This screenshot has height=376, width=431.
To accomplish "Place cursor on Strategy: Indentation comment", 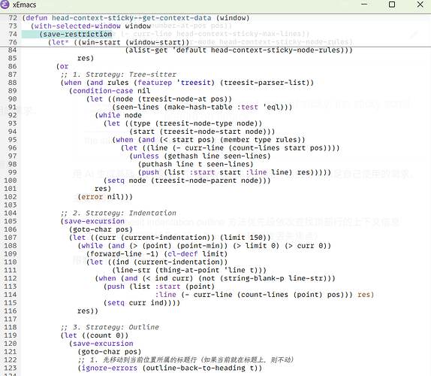I will pos(119,213).
